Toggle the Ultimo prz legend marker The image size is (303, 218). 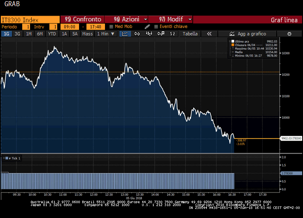point(233,41)
